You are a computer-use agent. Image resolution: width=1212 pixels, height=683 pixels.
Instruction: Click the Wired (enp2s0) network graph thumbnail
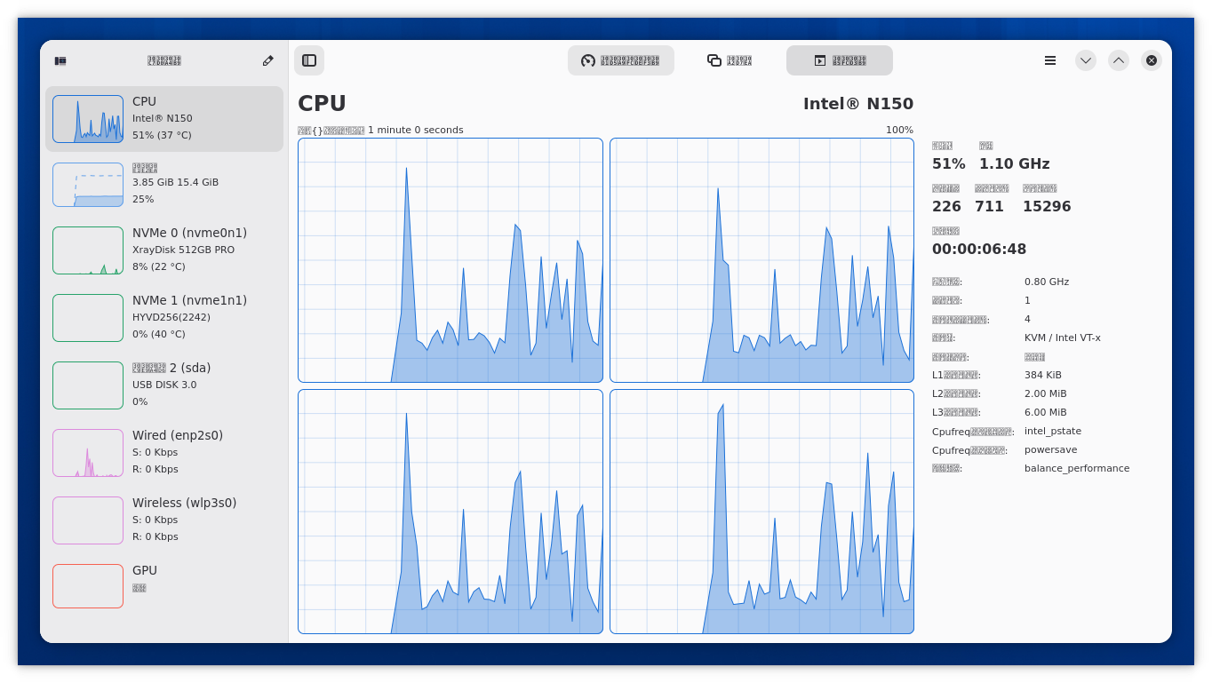tap(88, 453)
